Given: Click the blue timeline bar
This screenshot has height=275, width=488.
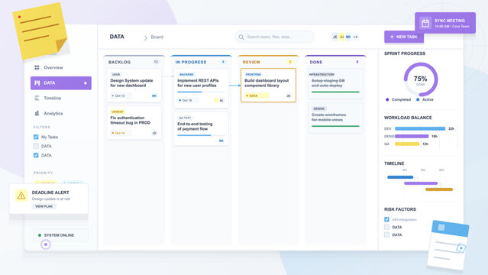Looking at the screenshot, I should [x=400, y=177].
